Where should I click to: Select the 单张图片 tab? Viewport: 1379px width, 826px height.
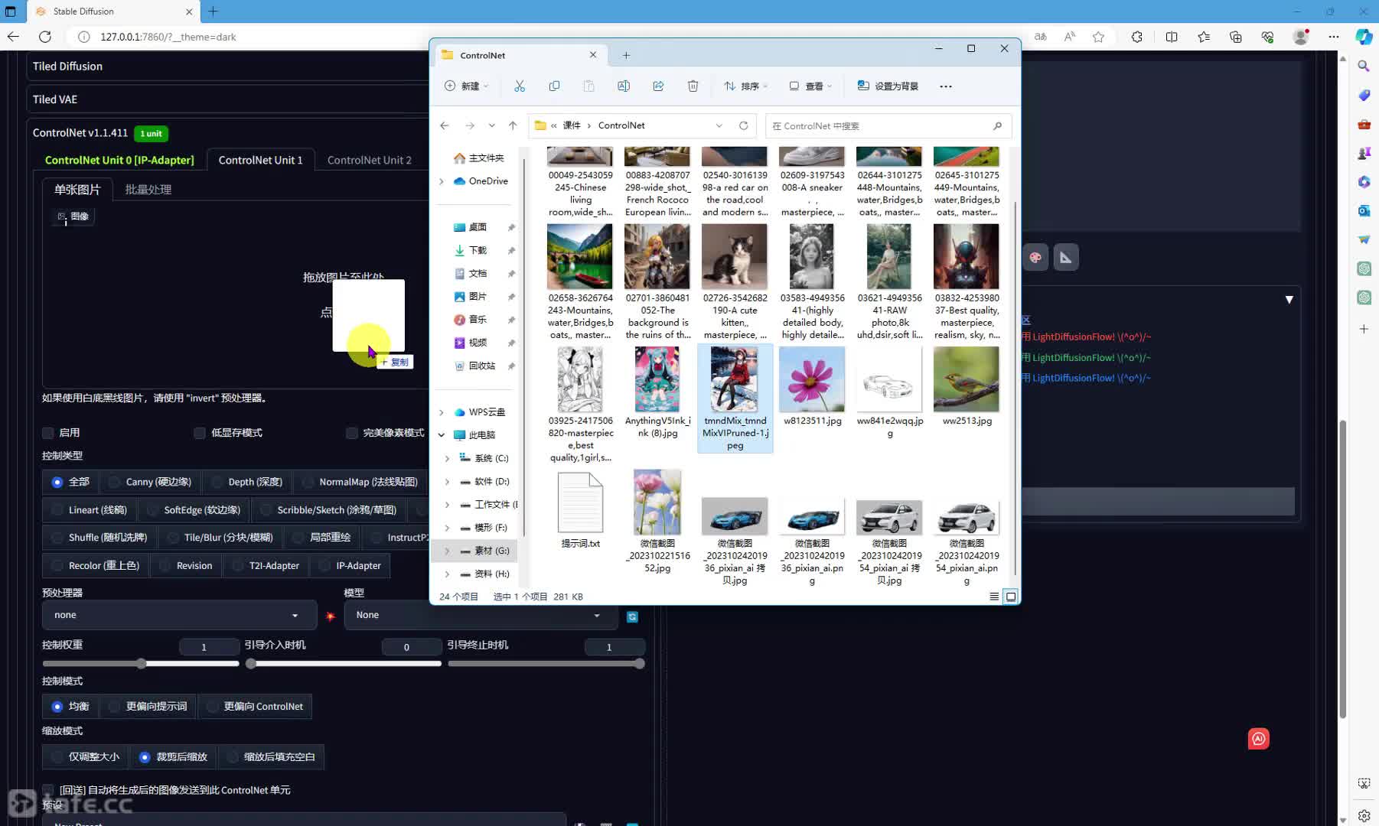77,189
